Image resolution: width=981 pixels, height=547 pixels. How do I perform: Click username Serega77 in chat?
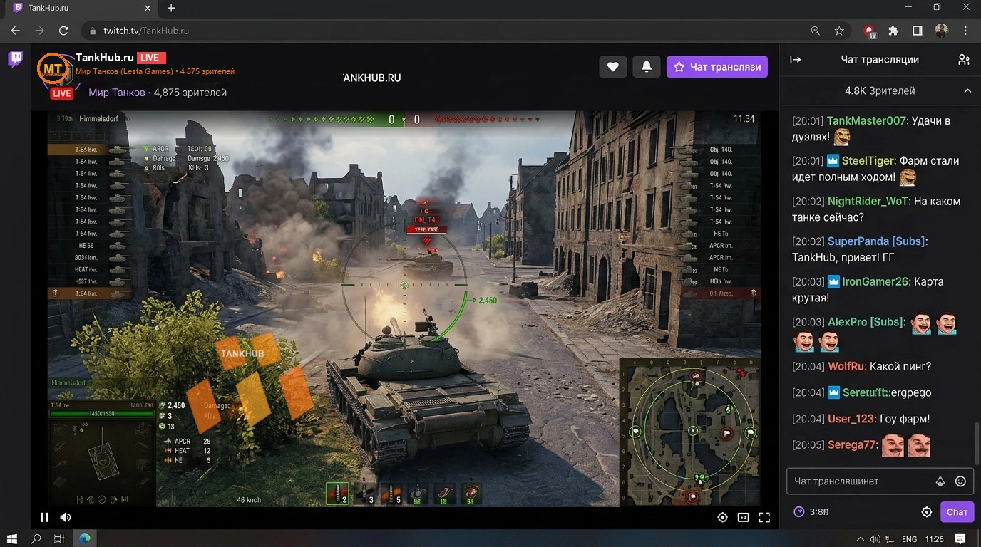(851, 445)
